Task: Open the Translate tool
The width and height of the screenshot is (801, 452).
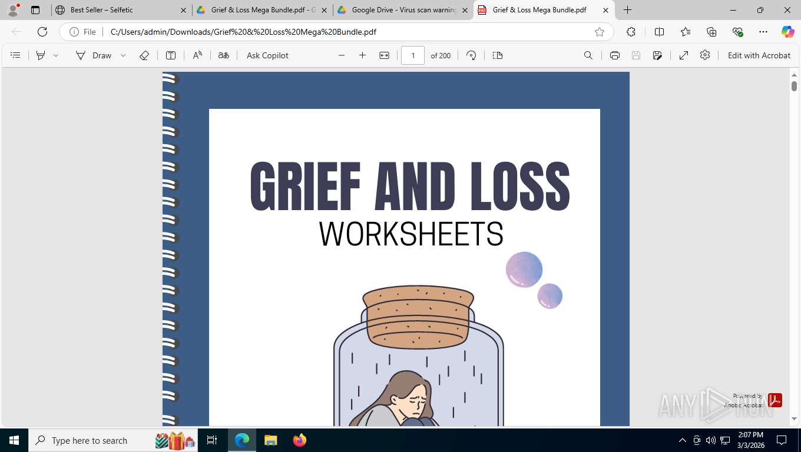Action: 224,55
